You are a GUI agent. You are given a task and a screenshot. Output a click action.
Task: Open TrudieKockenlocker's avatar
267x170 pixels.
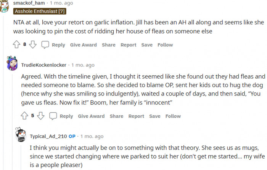tap(13, 64)
